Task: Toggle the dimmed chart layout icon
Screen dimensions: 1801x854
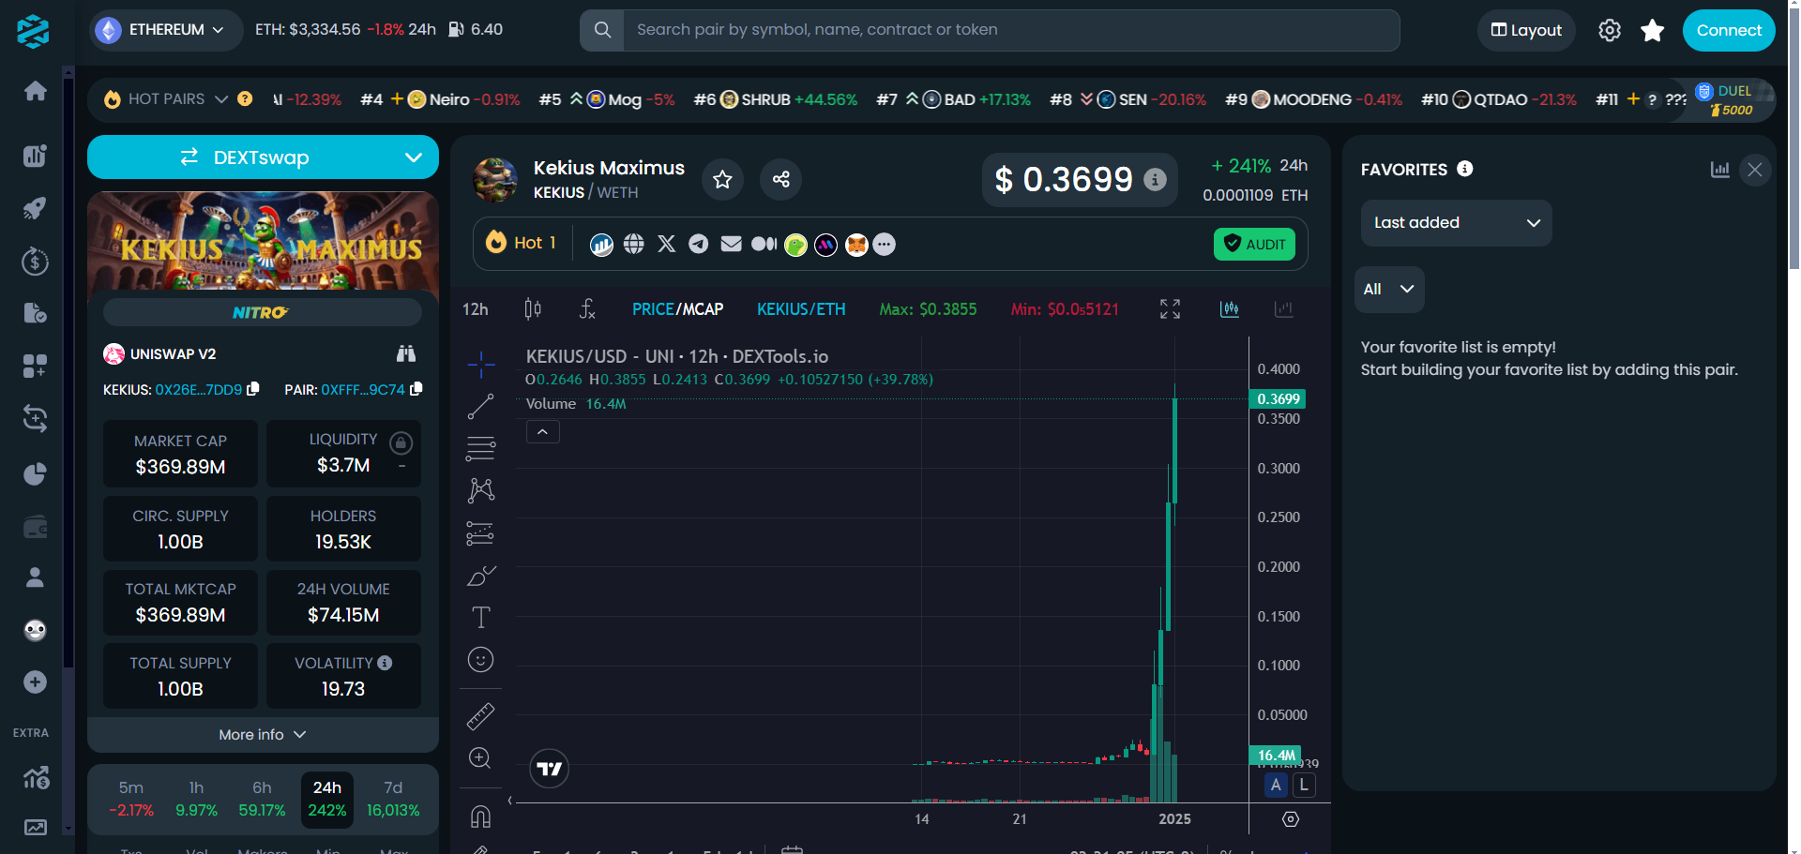Action: click(x=1283, y=308)
